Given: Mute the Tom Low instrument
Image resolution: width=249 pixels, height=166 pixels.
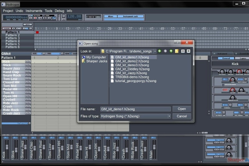Looking at the screenshot, I should [x=26, y=79].
